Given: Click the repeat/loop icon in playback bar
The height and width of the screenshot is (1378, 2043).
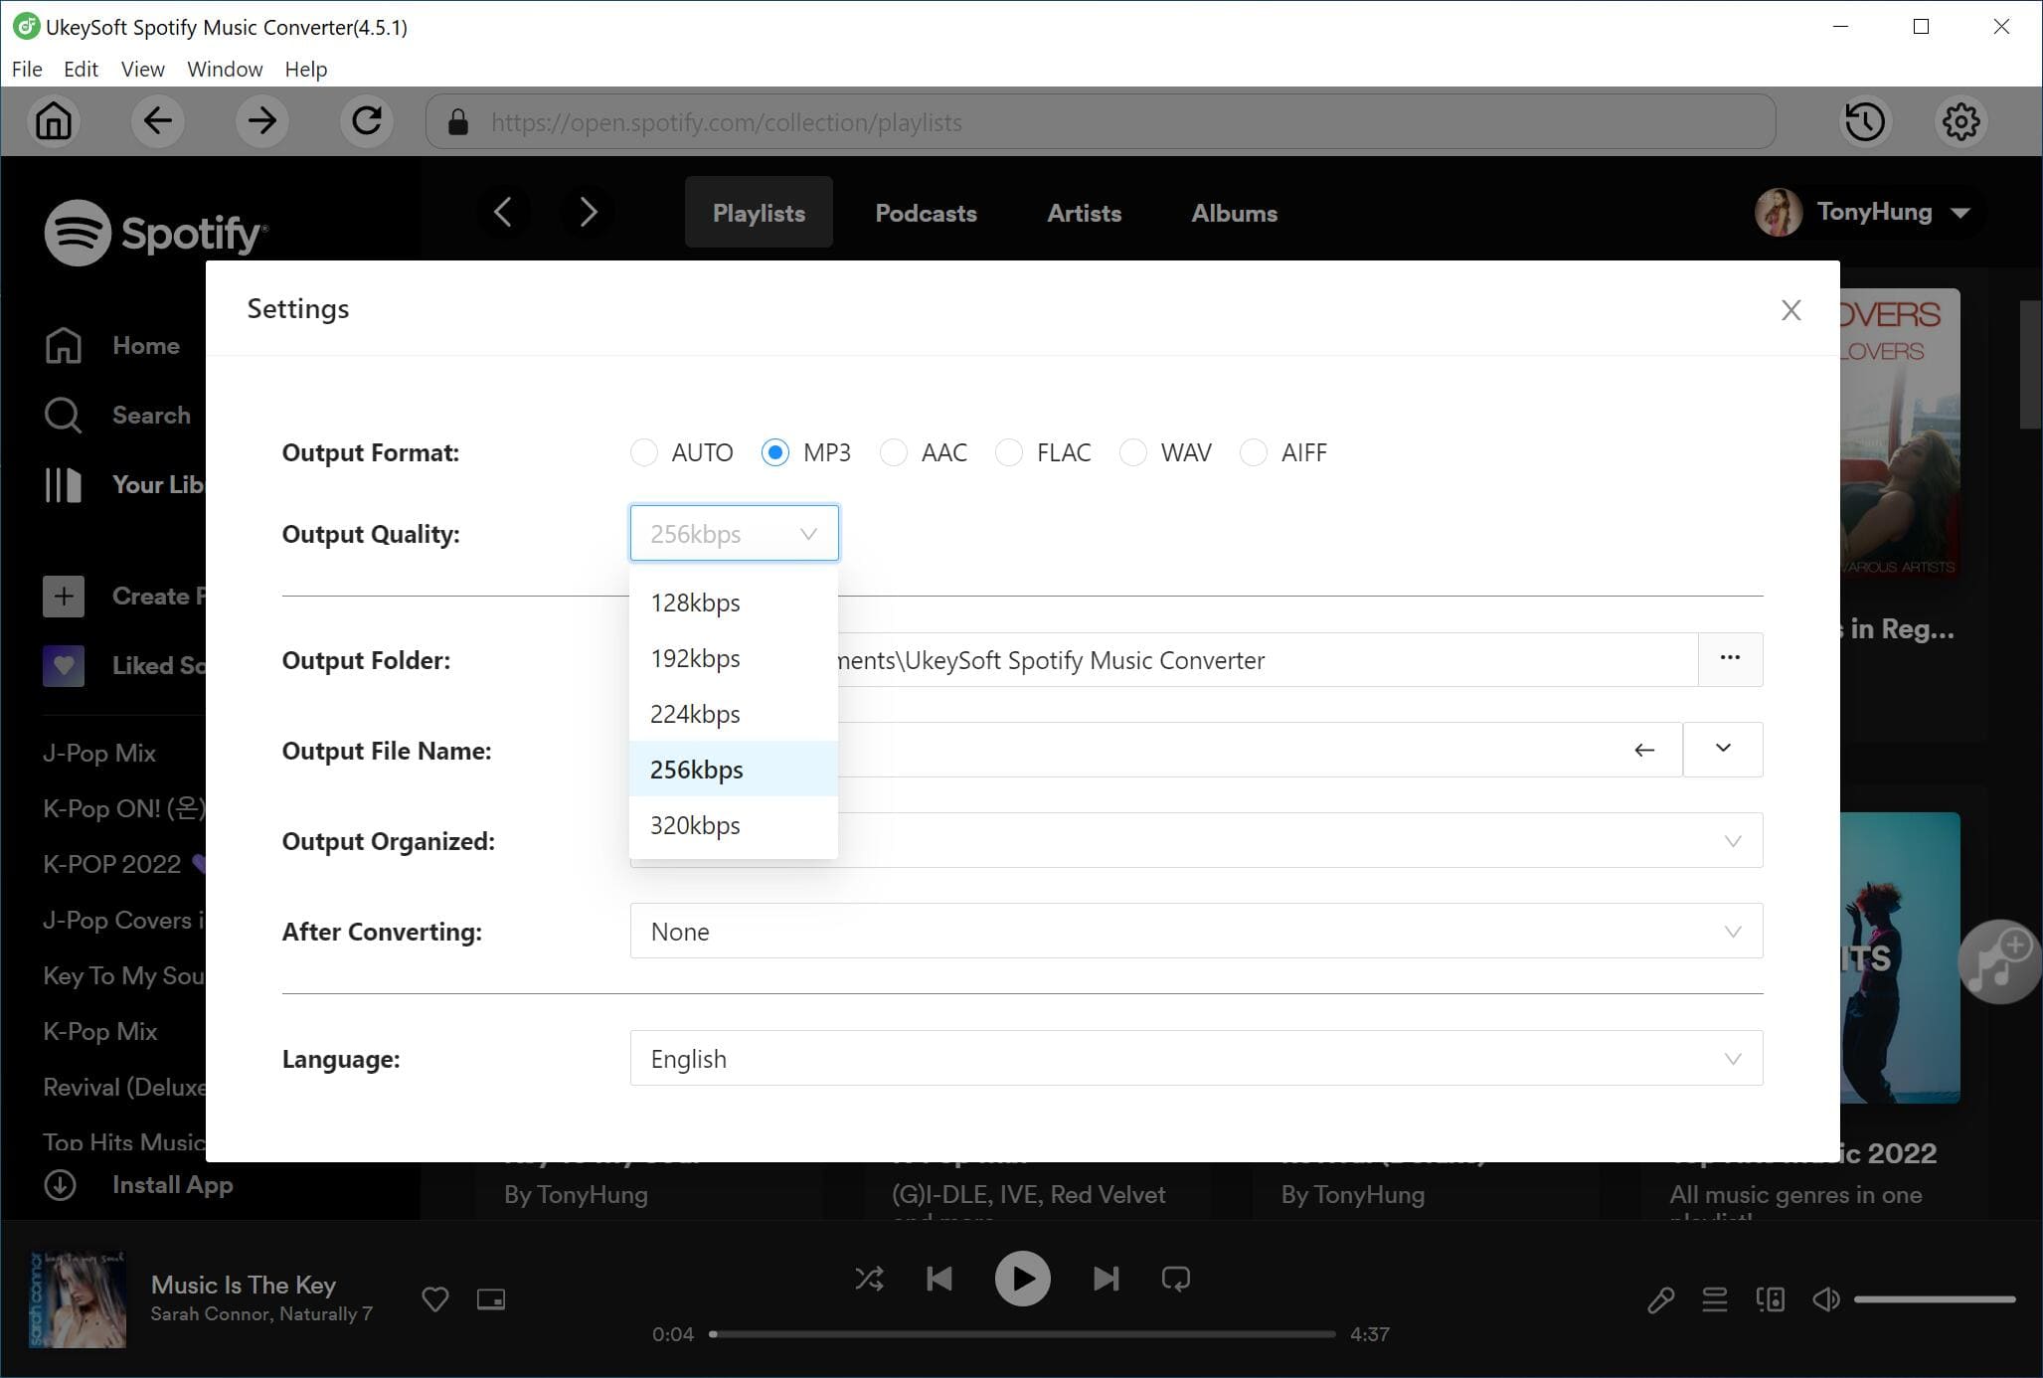Looking at the screenshot, I should [x=1177, y=1277].
